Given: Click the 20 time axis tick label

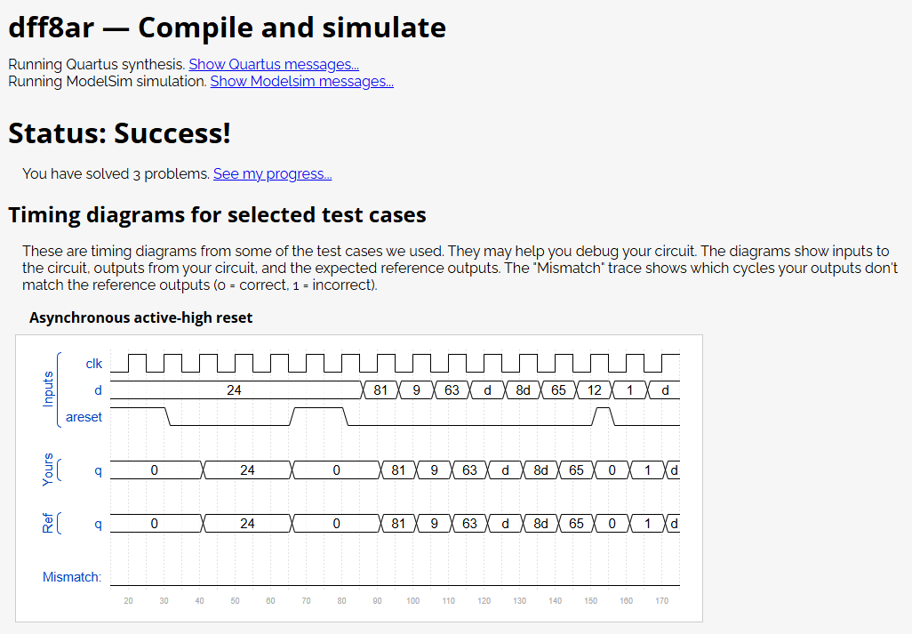Looking at the screenshot, I should (129, 601).
